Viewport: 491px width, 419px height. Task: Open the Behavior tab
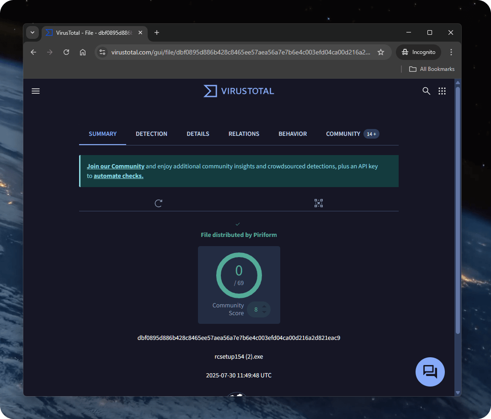[x=293, y=134]
